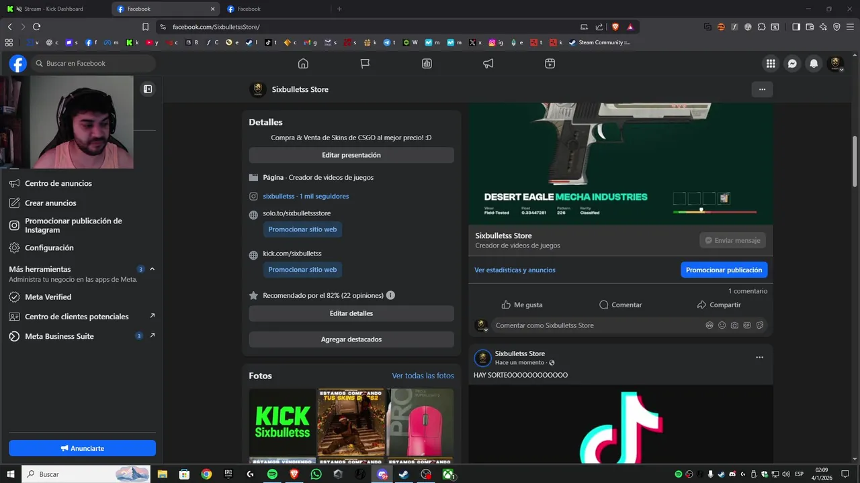Insert a GIF in the comment

coord(747,325)
